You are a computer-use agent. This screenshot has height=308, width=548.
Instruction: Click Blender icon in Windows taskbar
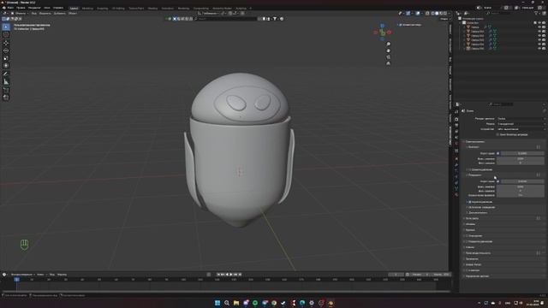click(x=331, y=303)
